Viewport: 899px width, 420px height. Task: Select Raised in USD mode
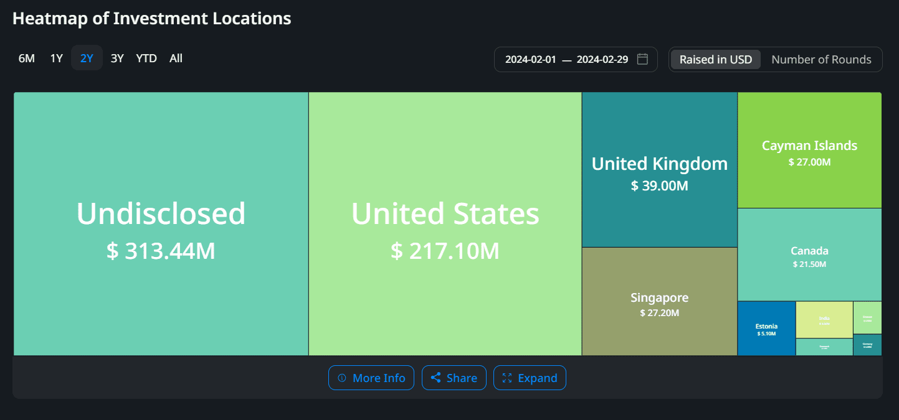click(715, 60)
